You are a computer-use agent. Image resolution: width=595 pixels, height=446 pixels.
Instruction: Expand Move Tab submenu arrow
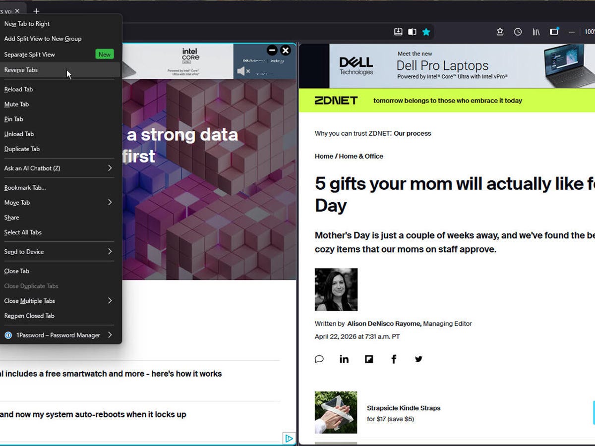click(x=110, y=202)
